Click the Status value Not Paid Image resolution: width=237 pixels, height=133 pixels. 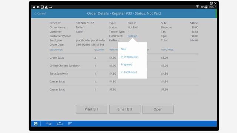133,27
